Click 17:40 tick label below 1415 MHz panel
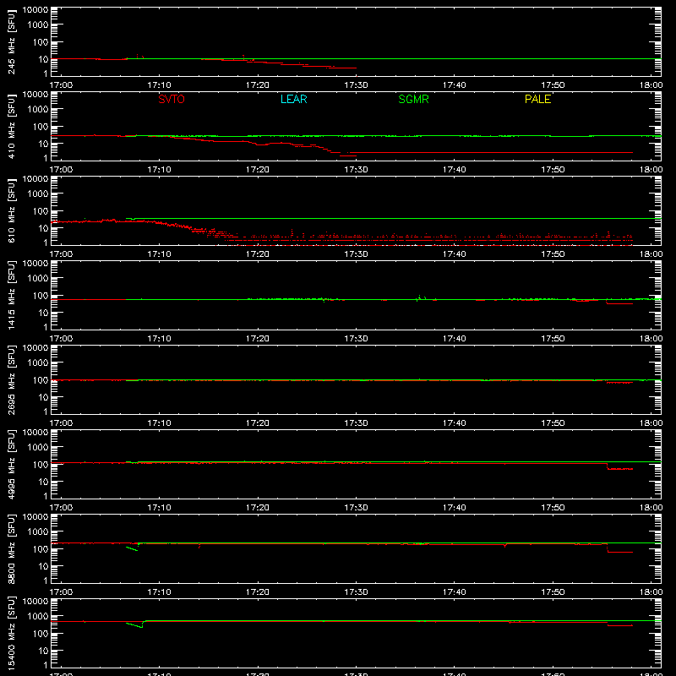The width and height of the screenshot is (676, 676). (454, 339)
